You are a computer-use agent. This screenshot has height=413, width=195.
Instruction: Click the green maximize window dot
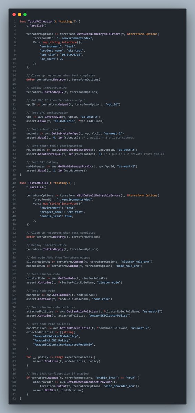click(25, 14)
